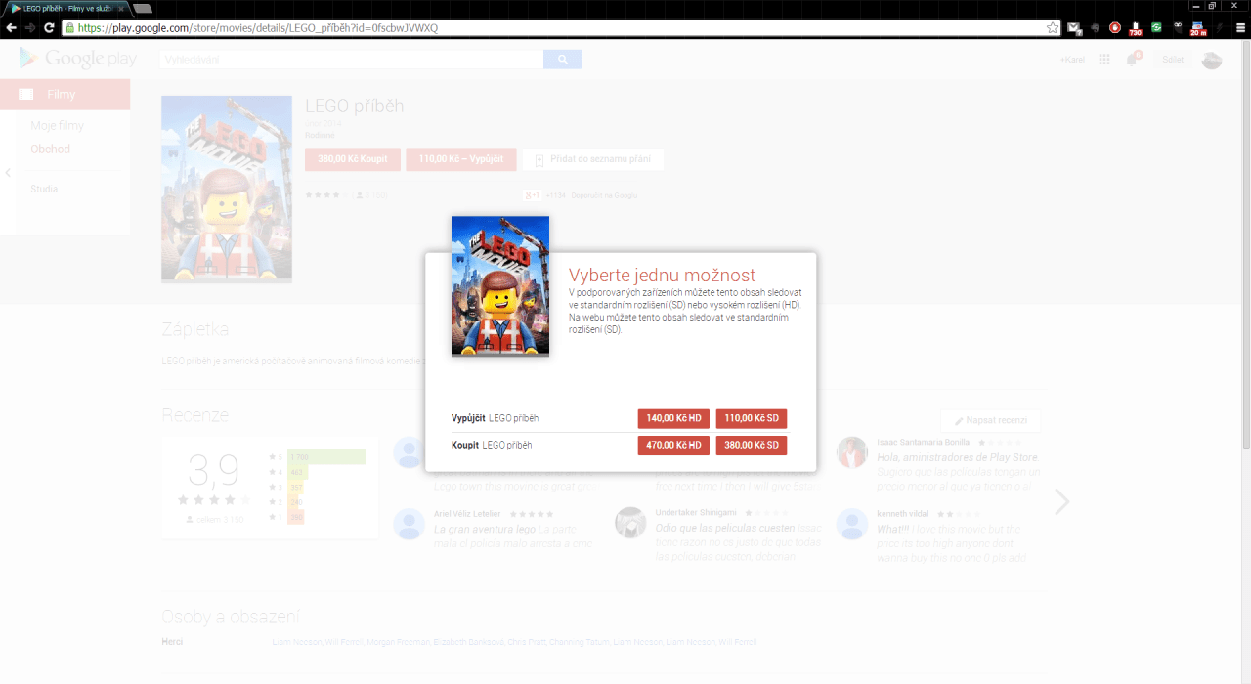Click reviewer name Isaac Santamaria Bonilla
The height and width of the screenshot is (684, 1251).
click(x=924, y=443)
